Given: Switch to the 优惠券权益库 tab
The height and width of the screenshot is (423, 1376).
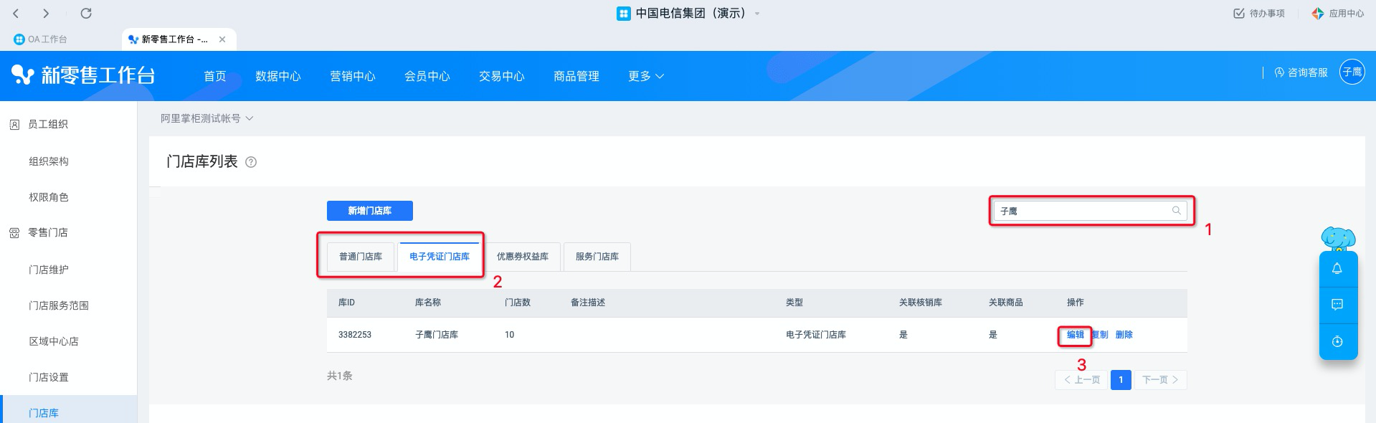Looking at the screenshot, I should click(523, 257).
